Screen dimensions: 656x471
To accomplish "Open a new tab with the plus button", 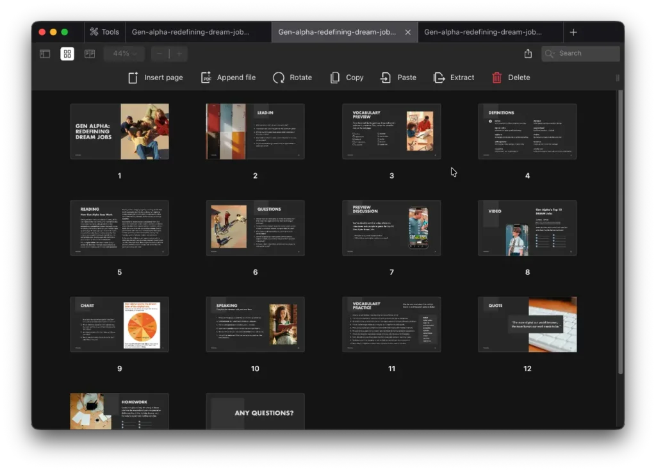I will click(x=573, y=31).
